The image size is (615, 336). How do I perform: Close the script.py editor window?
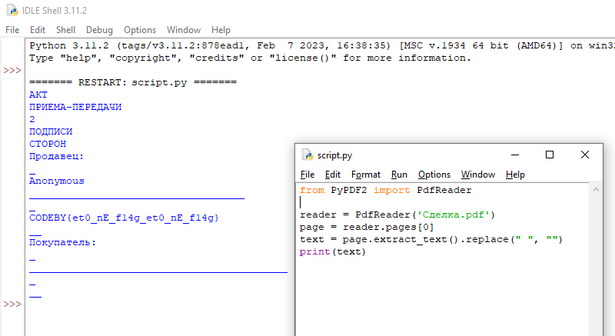tap(586, 155)
